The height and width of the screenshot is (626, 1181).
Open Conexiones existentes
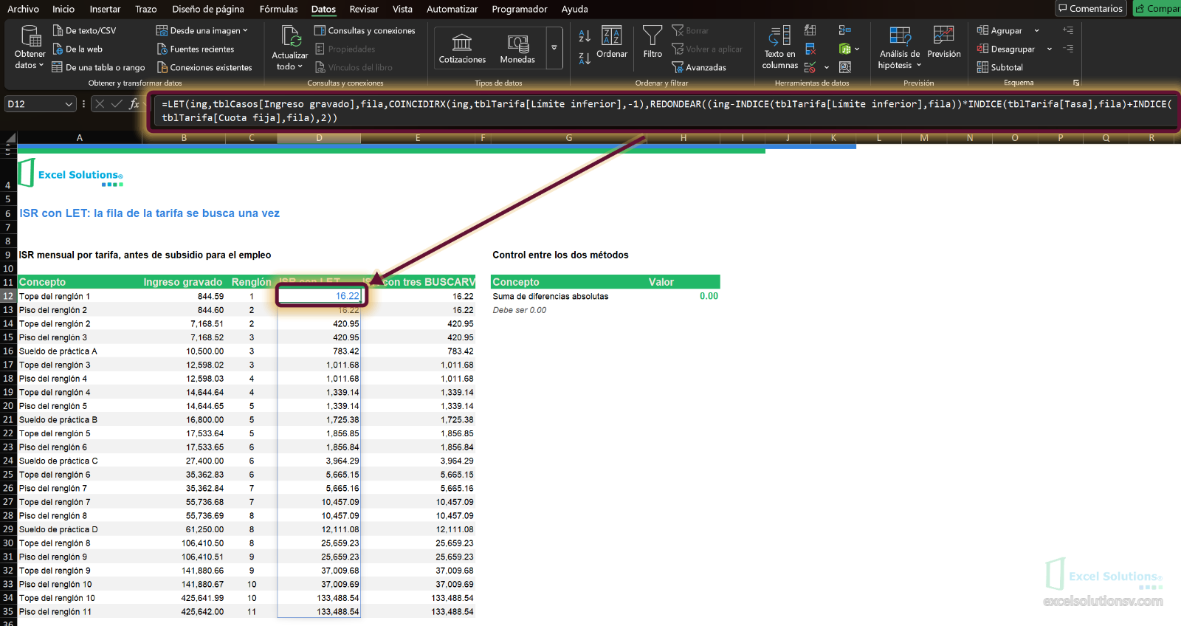(204, 67)
